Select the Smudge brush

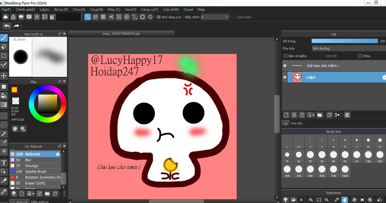35,166
